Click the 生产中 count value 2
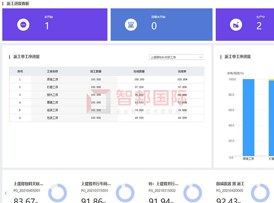The width and height of the screenshot is (274, 203). click(259, 26)
